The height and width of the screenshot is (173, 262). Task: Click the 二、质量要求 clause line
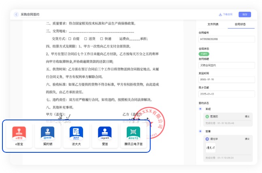(91, 23)
